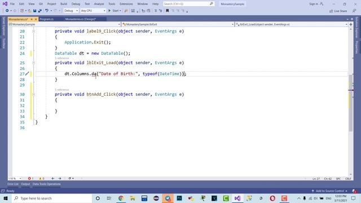This screenshot has height=203, width=361.
Task: Click the Navigate Backward toolbar icon
Action: tap(7, 11)
